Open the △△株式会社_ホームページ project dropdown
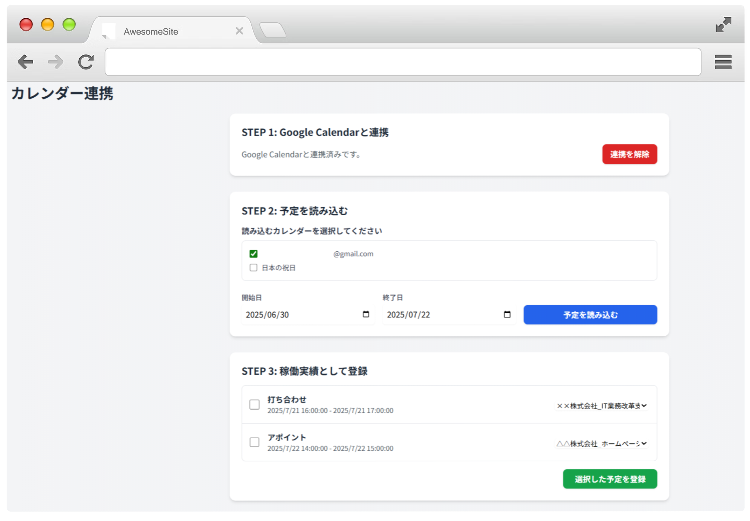 [601, 443]
